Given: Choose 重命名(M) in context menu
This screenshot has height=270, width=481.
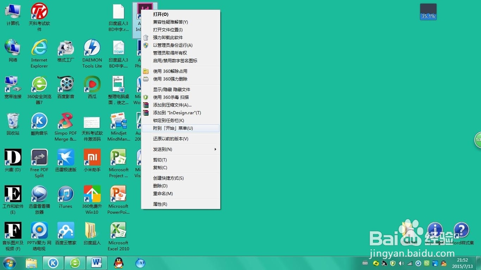Looking at the screenshot, I should tap(181, 194).
